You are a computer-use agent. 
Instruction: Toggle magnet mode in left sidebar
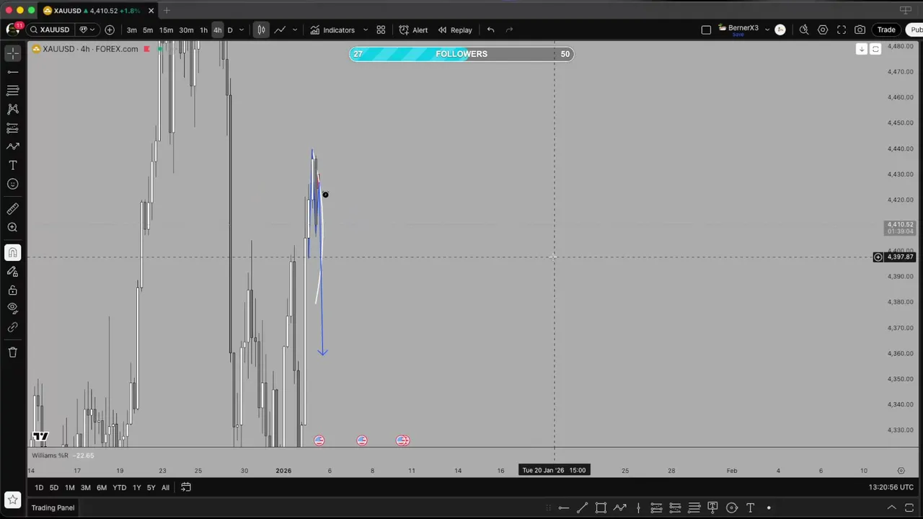[12, 253]
